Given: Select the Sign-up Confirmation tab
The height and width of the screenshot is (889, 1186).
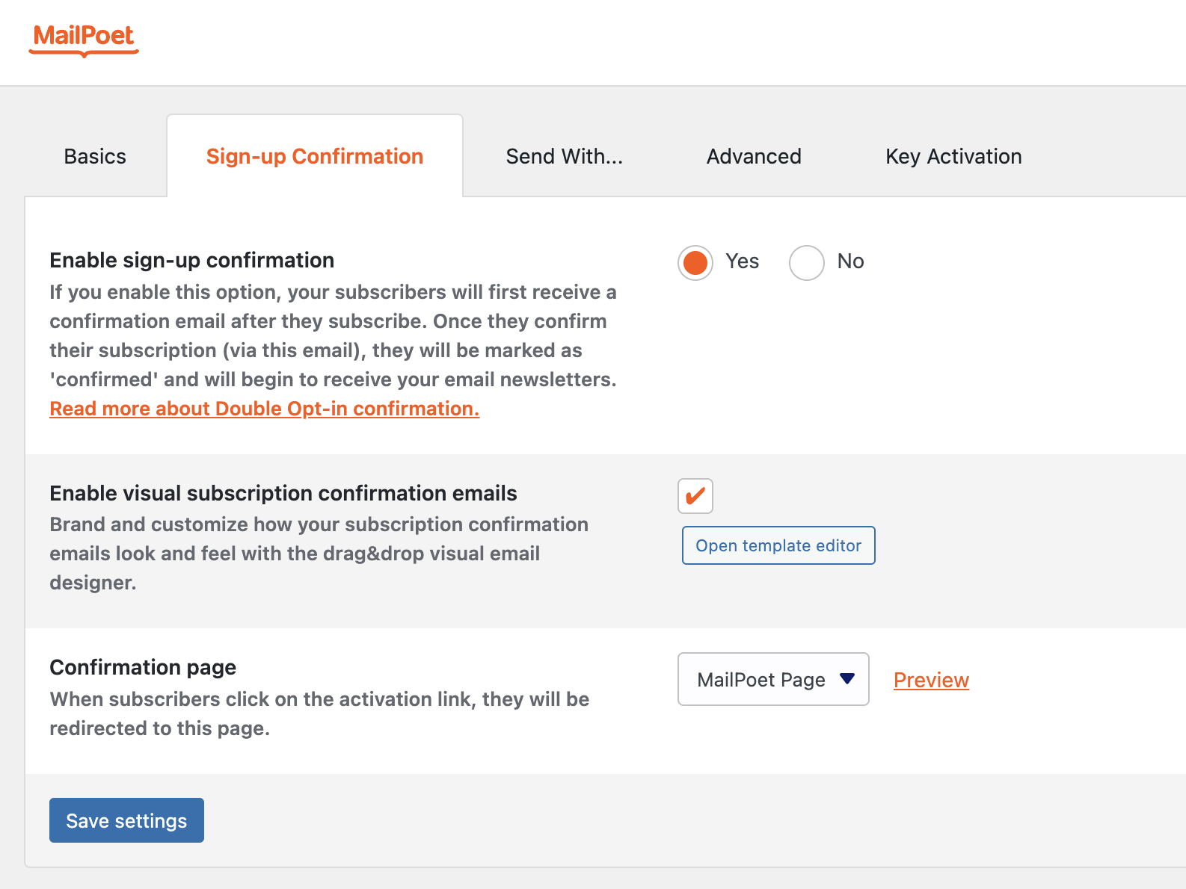Looking at the screenshot, I should [x=315, y=156].
